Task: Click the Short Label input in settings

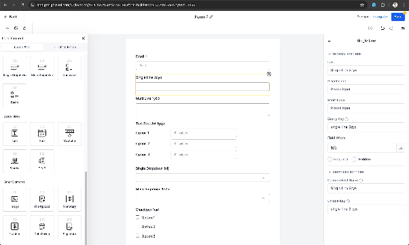Action: [366, 108]
